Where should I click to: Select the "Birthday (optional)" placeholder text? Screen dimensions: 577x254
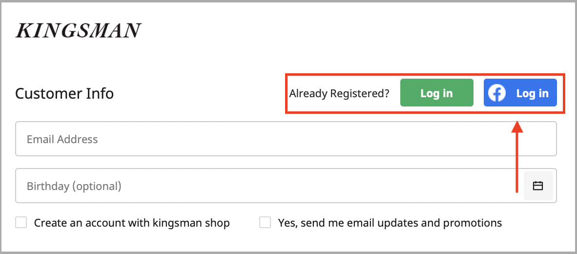coord(74,186)
